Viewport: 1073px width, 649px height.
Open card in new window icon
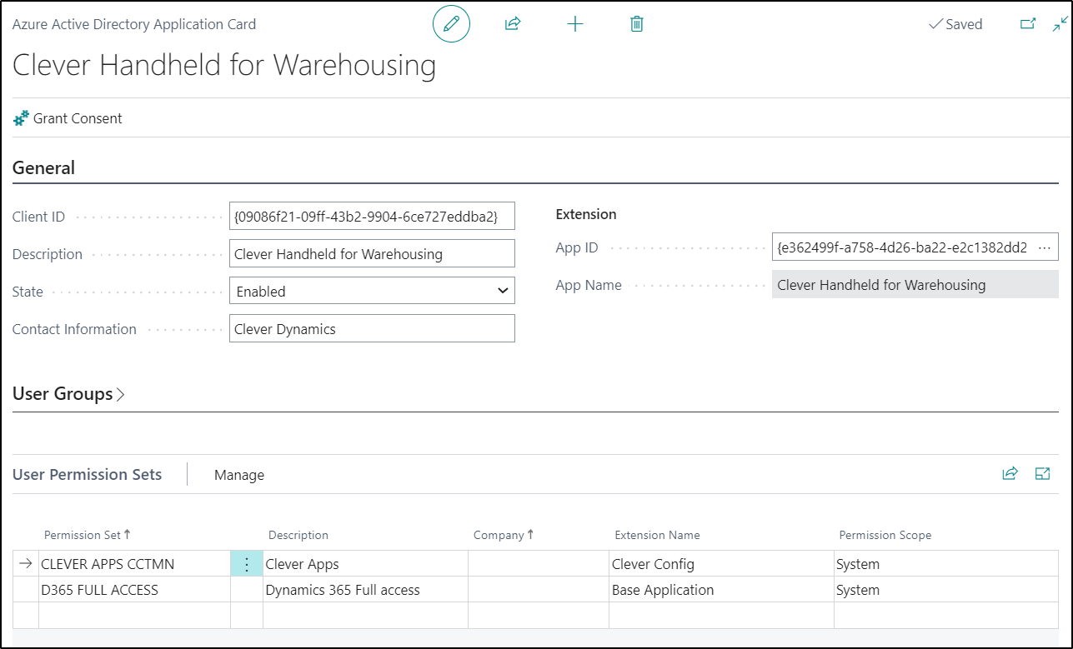(1028, 24)
